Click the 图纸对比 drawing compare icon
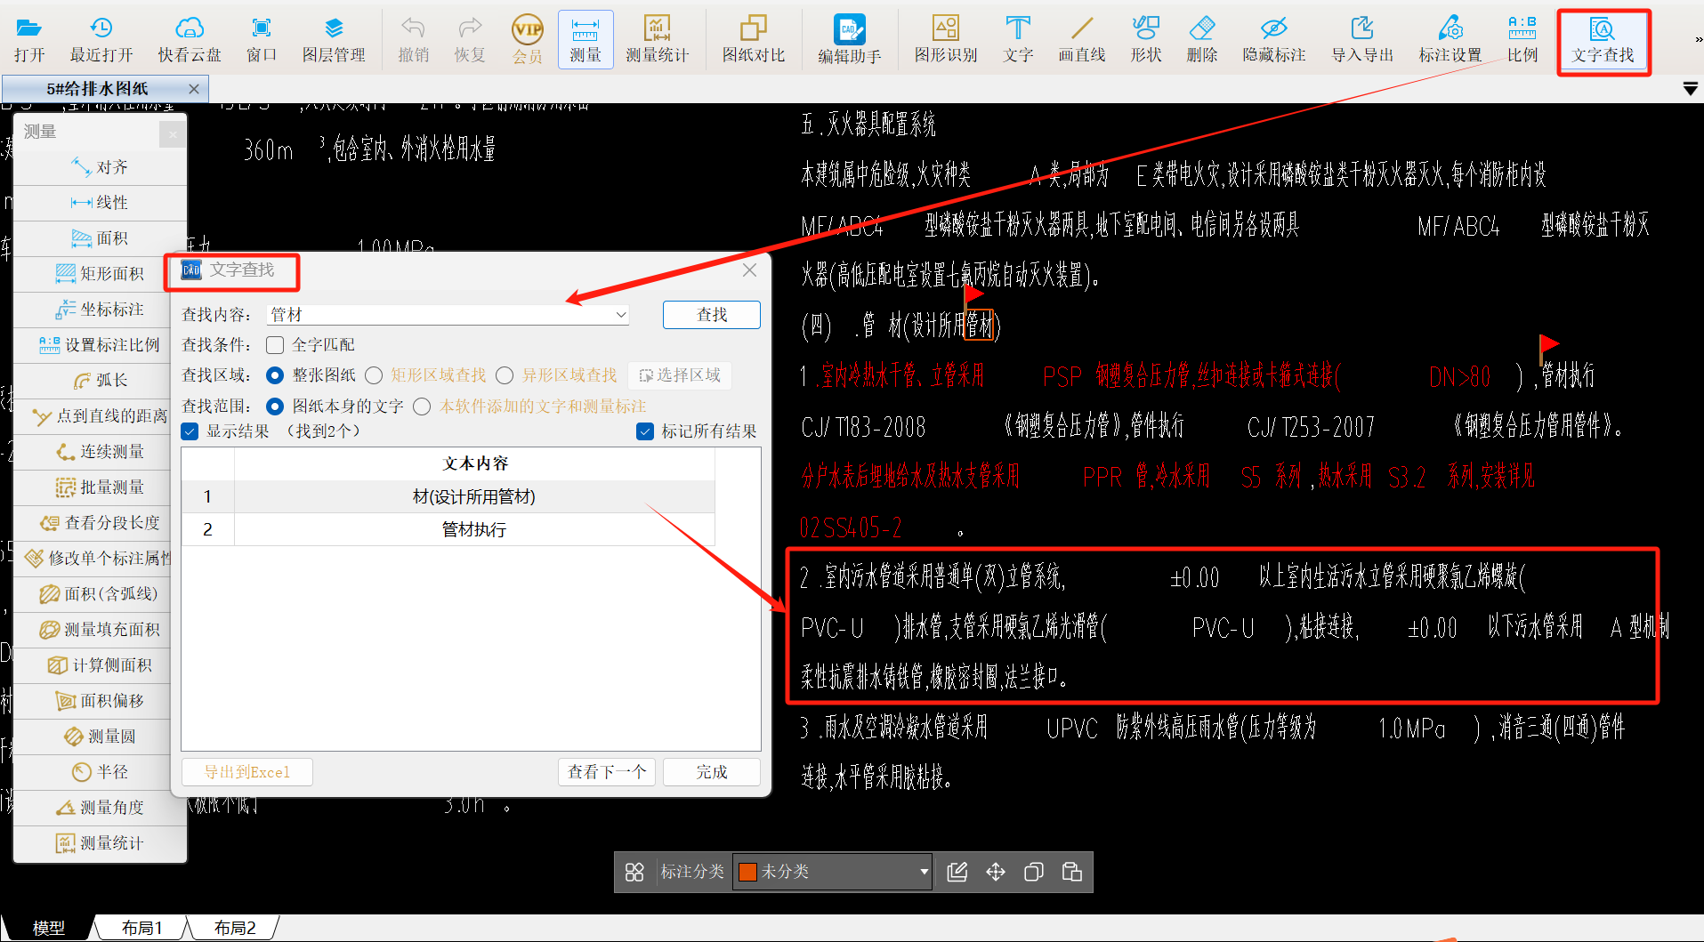 pyautogui.click(x=753, y=40)
